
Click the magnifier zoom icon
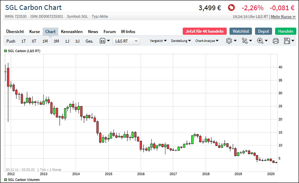click(x=260, y=41)
